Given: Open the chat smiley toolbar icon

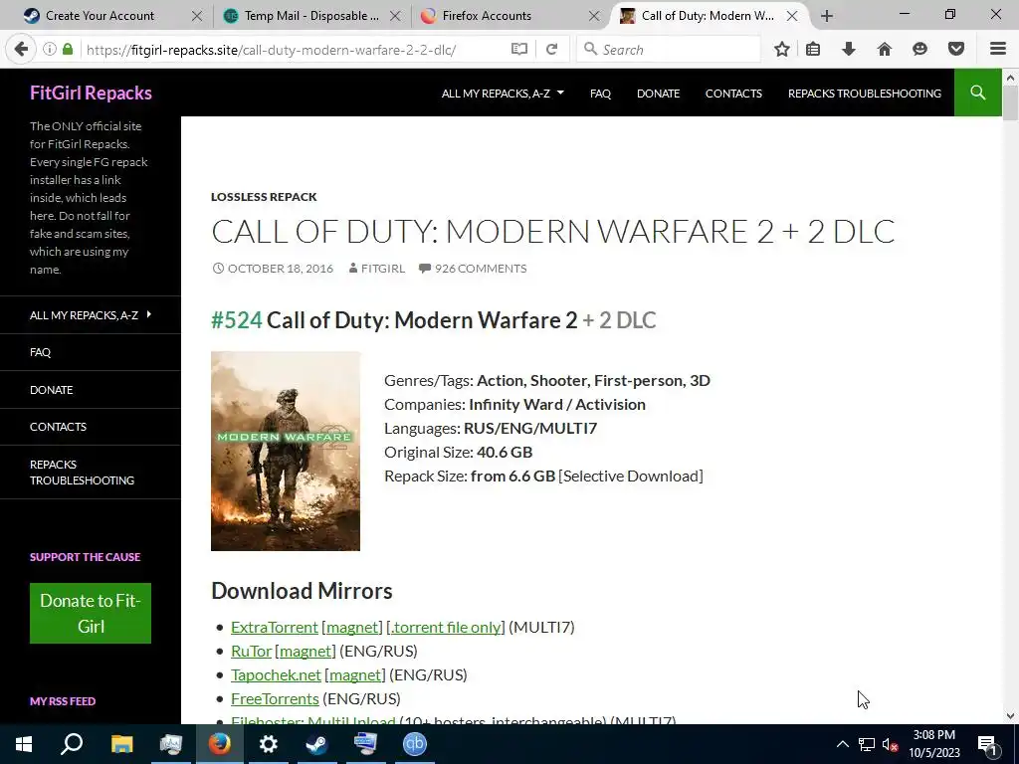Looking at the screenshot, I should (919, 49).
